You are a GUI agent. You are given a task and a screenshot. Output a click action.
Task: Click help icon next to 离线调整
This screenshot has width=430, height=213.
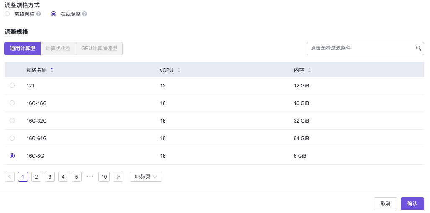39,14
